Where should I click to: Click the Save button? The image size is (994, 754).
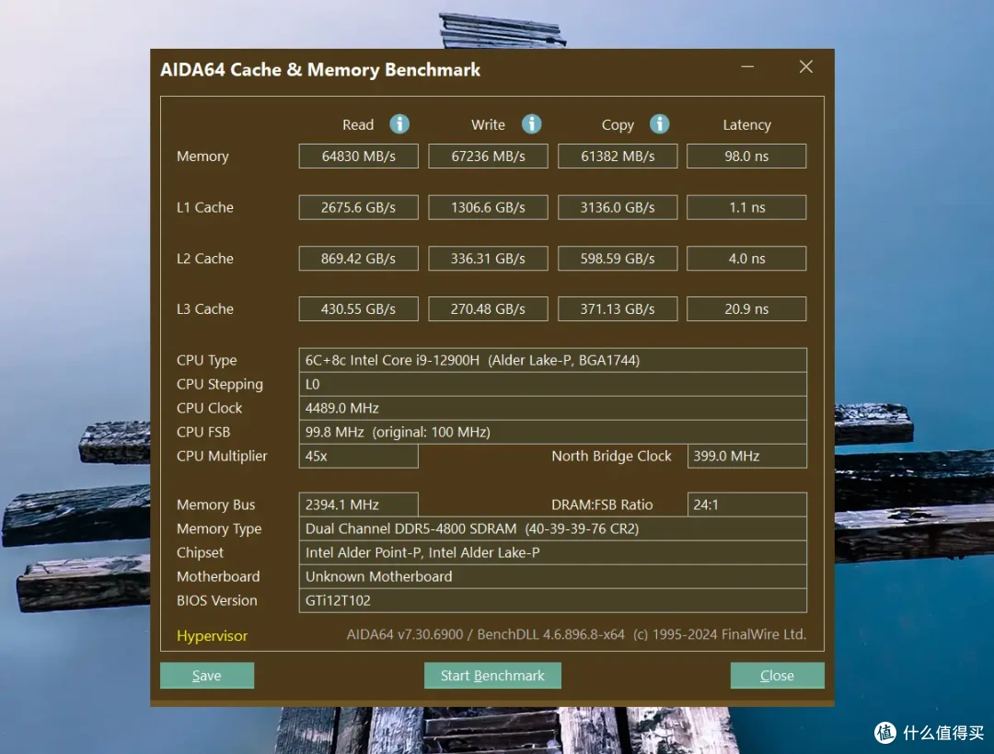[207, 676]
